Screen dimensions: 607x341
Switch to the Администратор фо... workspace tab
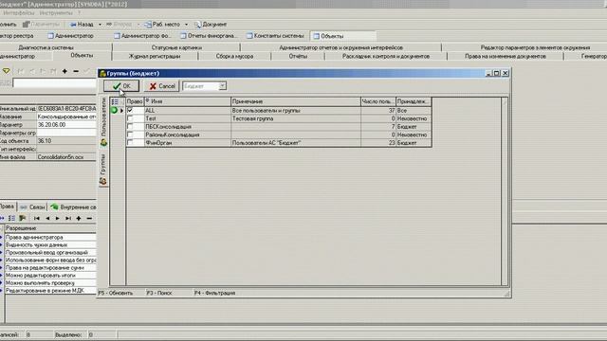(x=142, y=36)
